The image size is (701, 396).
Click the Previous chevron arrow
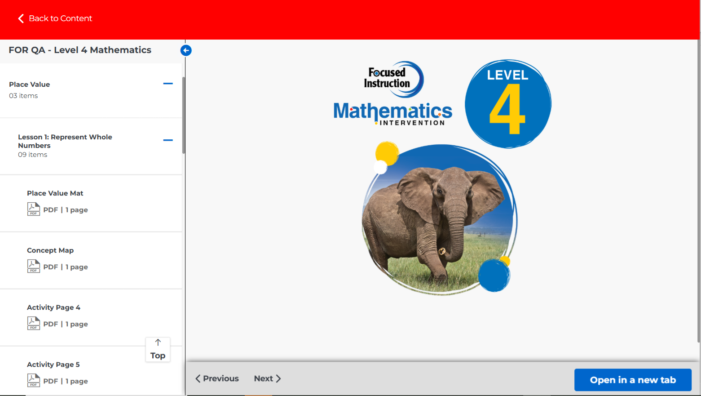coord(198,378)
